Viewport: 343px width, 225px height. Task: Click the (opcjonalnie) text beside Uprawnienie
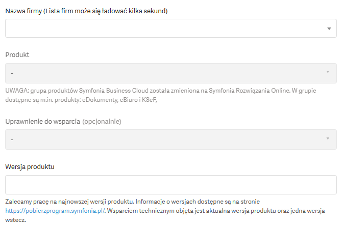click(x=102, y=122)
